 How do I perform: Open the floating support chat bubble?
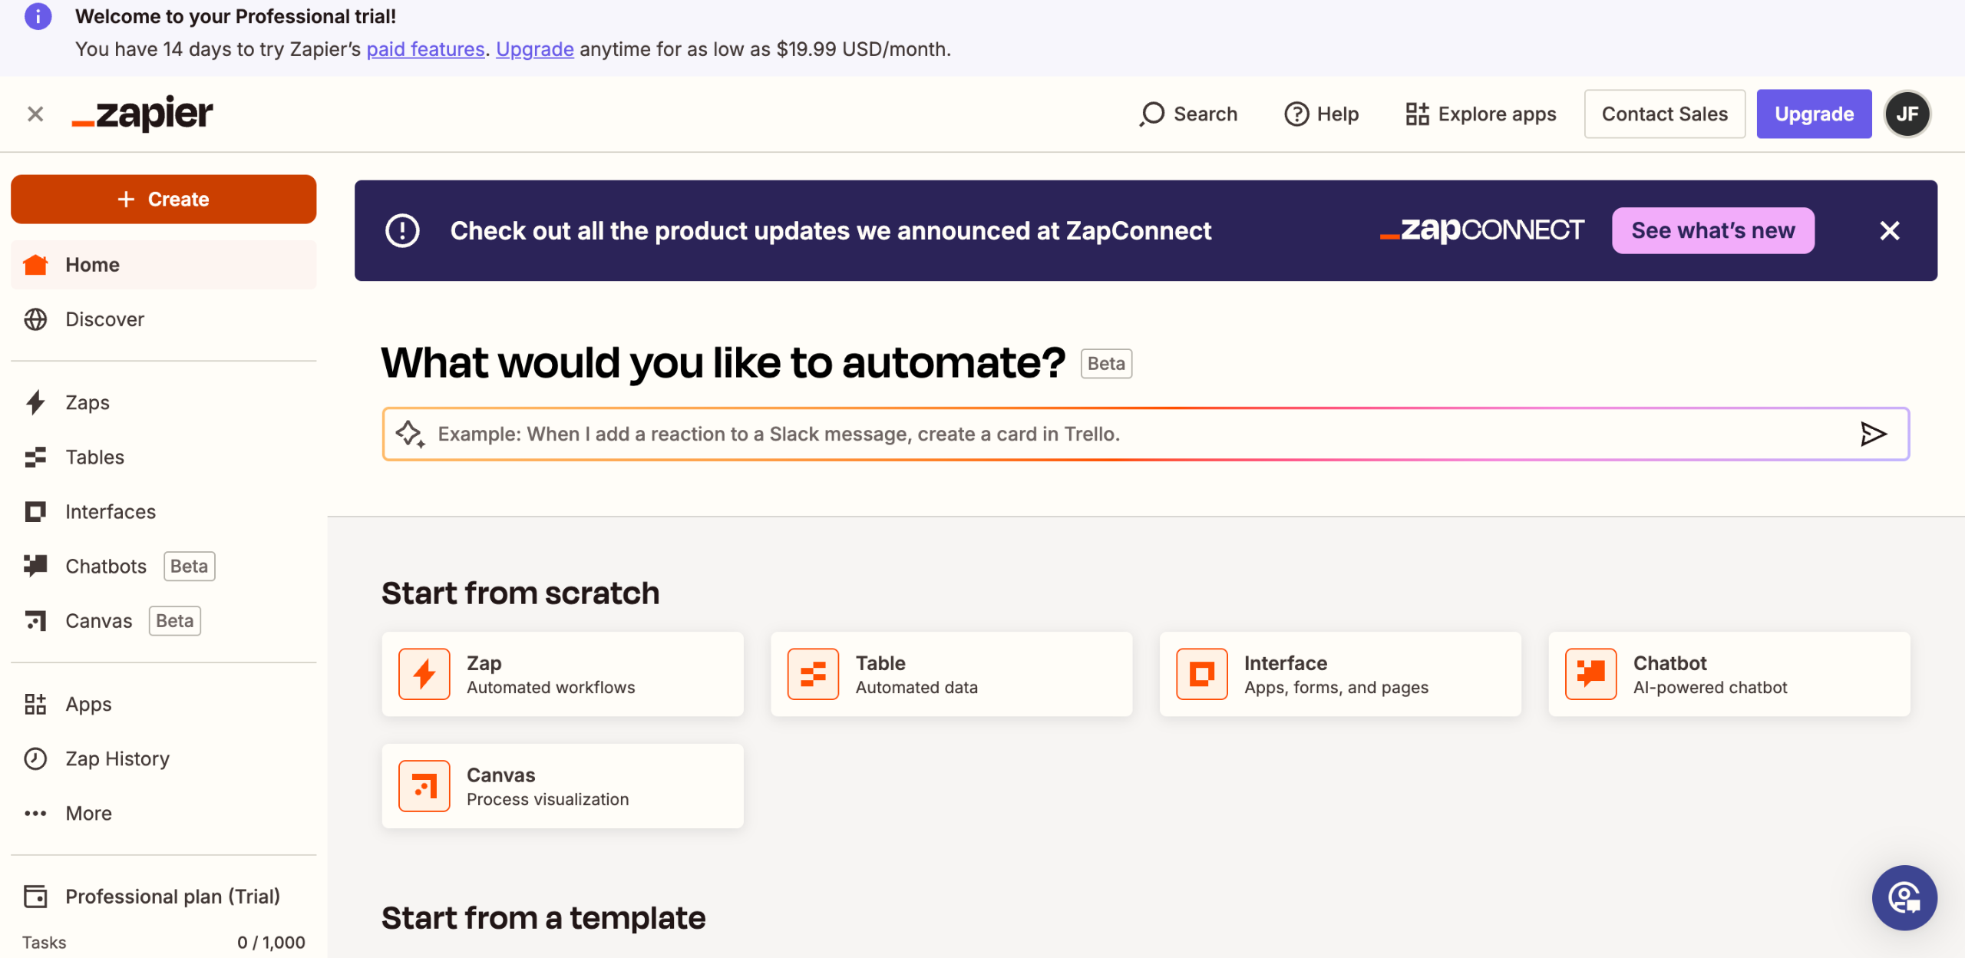coord(1904,897)
